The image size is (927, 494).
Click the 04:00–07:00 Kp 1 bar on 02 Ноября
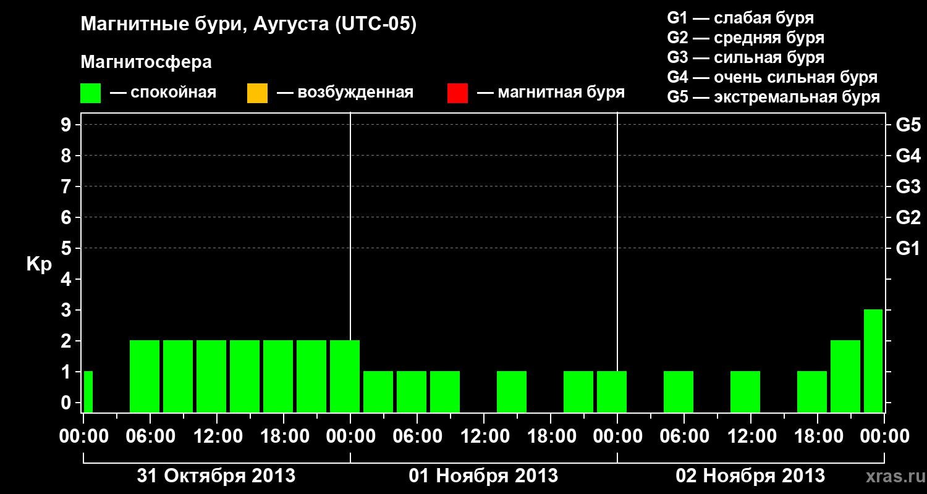tap(679, 391)
